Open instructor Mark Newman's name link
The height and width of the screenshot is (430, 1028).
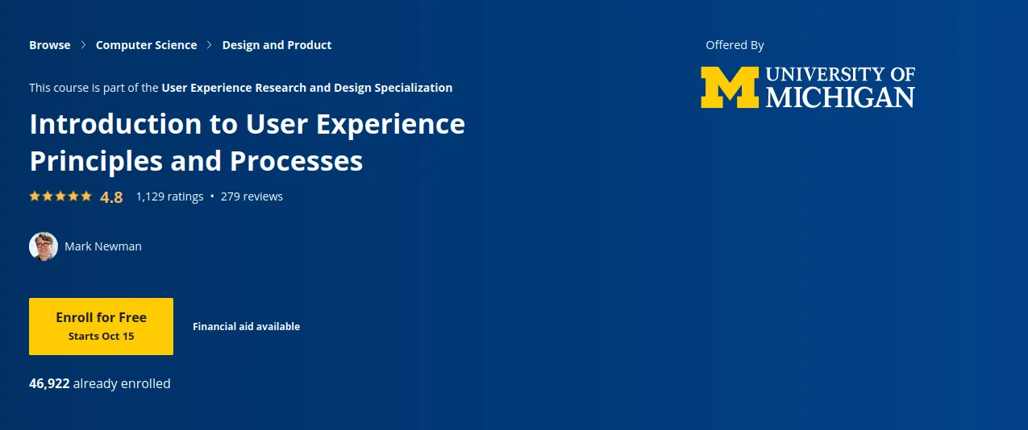(x=103, y=246)
